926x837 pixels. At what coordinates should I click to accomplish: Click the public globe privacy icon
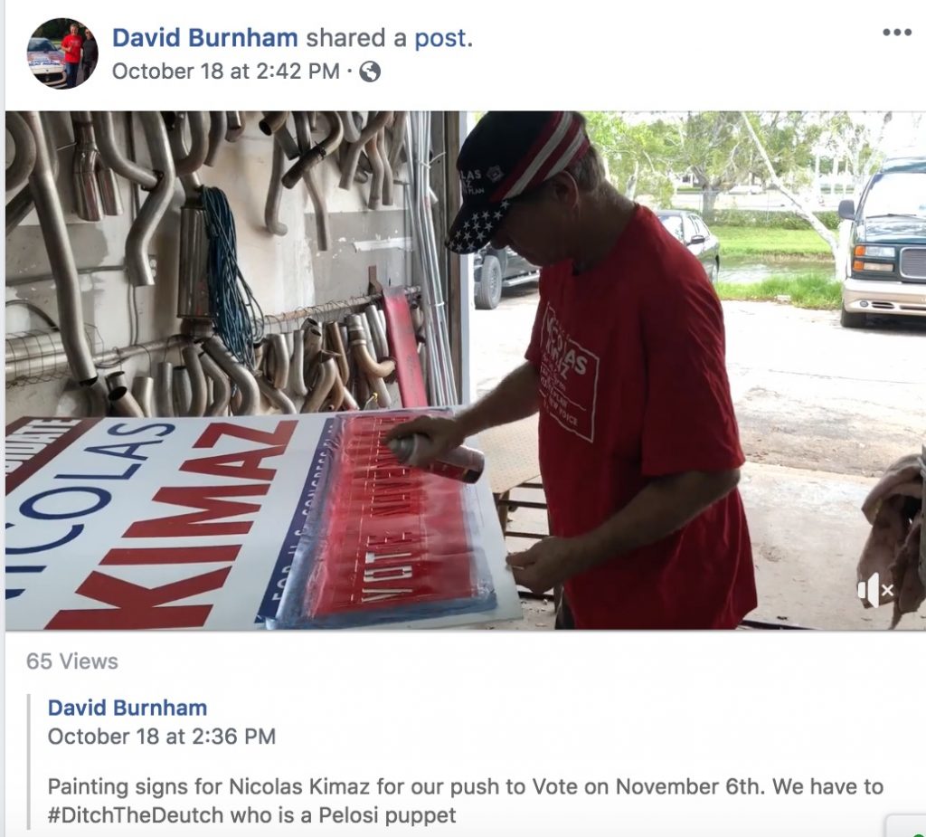(370, 72)
